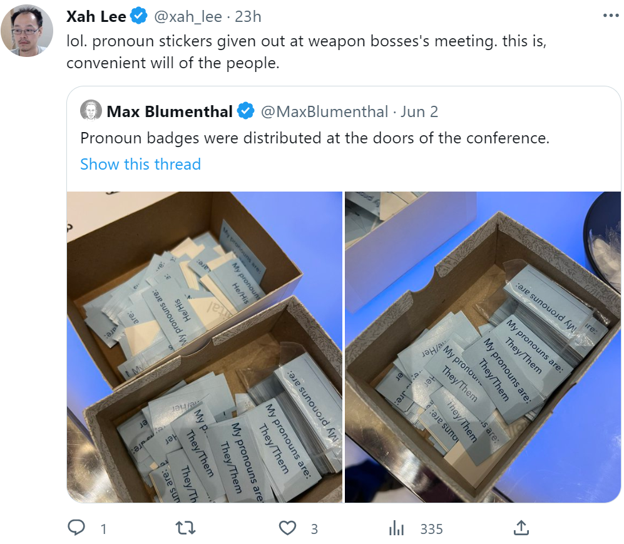Click the @MaxBlumenthal handle

coord(324,112)
